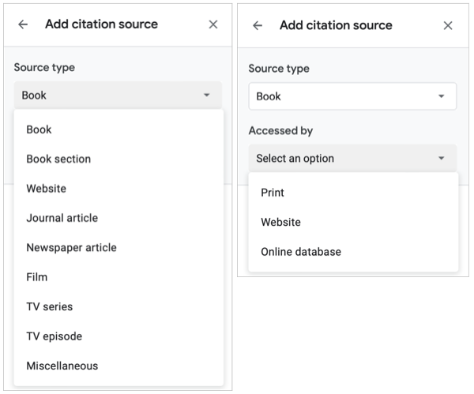The image size is (474, 394).
Task: Close the left Add citation source panel
Action: [213, 24]
